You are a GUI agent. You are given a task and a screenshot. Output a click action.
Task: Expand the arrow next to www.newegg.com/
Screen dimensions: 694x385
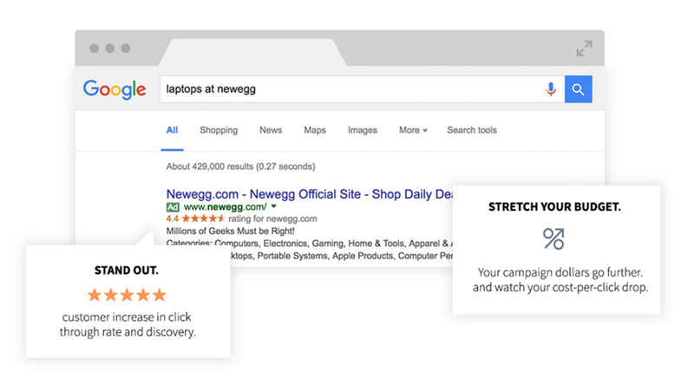tap(273, 206)
